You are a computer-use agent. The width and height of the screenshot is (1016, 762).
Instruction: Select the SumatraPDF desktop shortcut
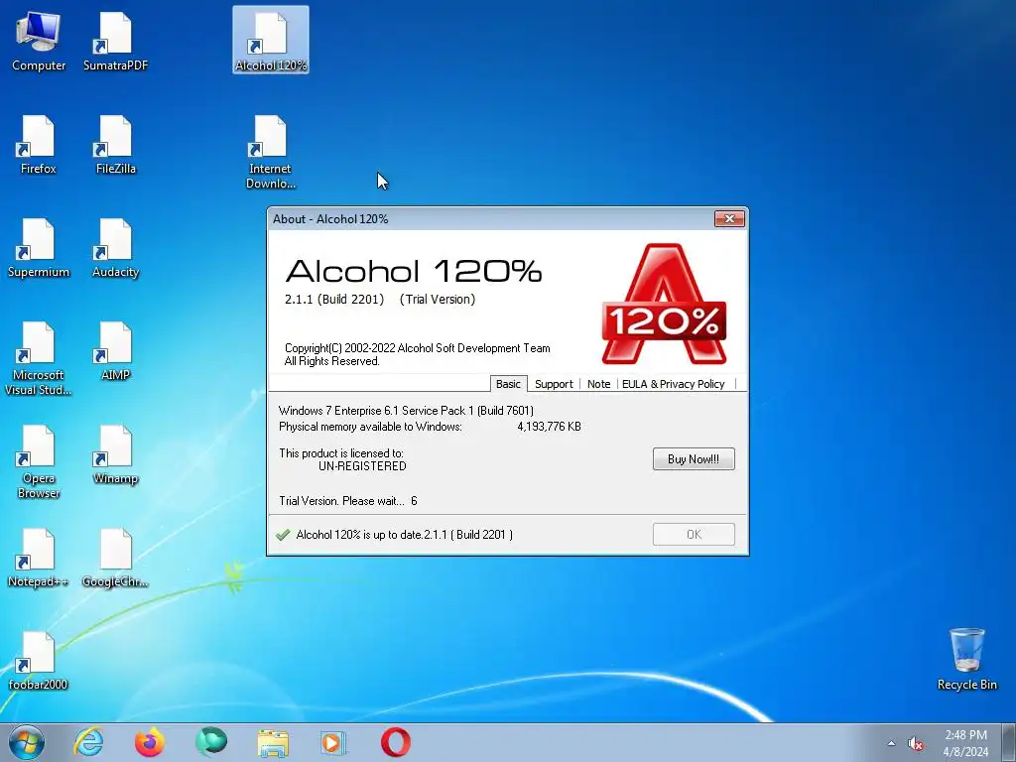coord(115,42)
